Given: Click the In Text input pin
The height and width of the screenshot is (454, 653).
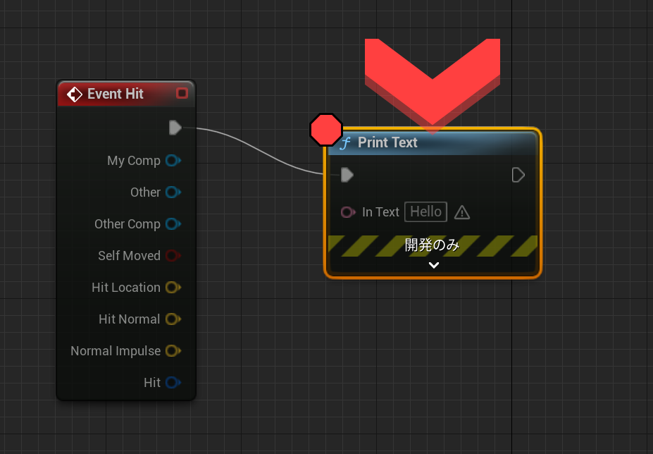Looking at the screenshot, I should point(348,212).
